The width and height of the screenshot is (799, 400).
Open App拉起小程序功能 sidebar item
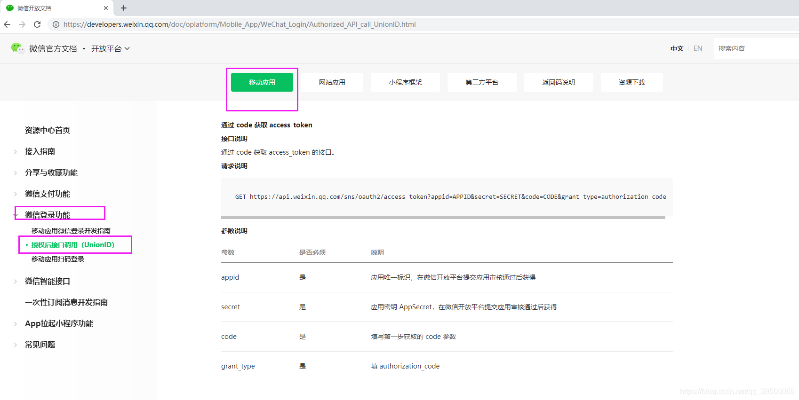[59, 323]
